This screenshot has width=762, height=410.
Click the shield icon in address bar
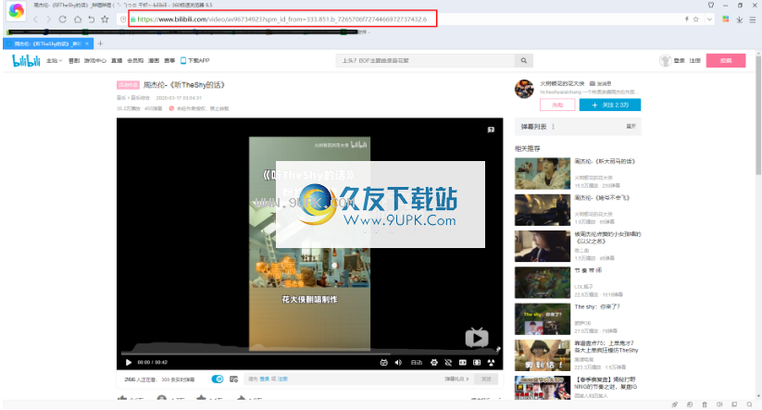(123, 19)
